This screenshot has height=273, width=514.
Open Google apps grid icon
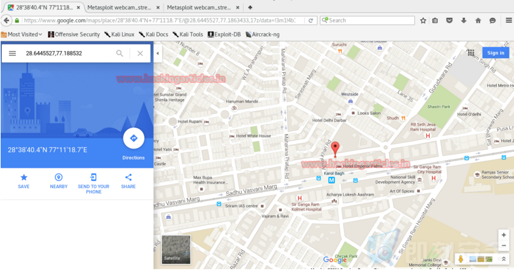tap(471, 53)
